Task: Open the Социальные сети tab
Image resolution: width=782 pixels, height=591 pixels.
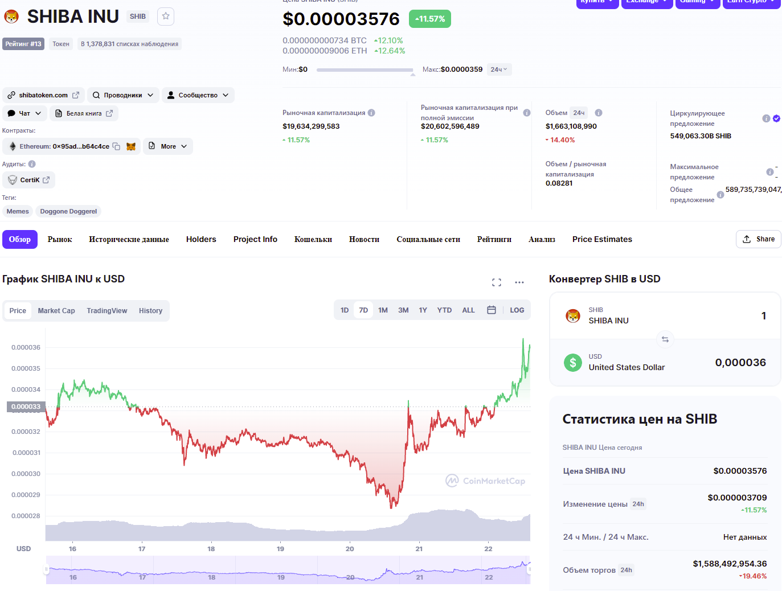Action: [x=428, y=239]
